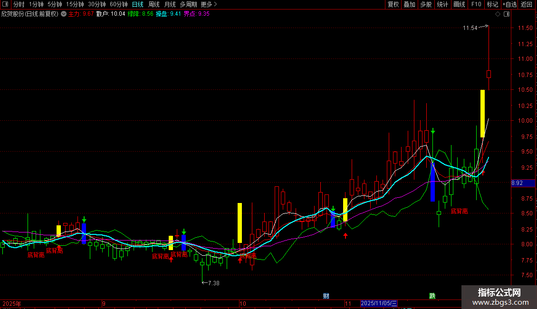
Task: Open the 多周期 multi-period option
Action: pos(188,4)
